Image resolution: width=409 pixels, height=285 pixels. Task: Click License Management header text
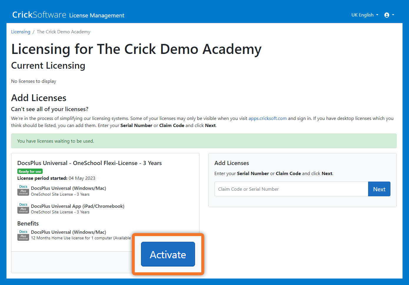(x=97, y=16)
